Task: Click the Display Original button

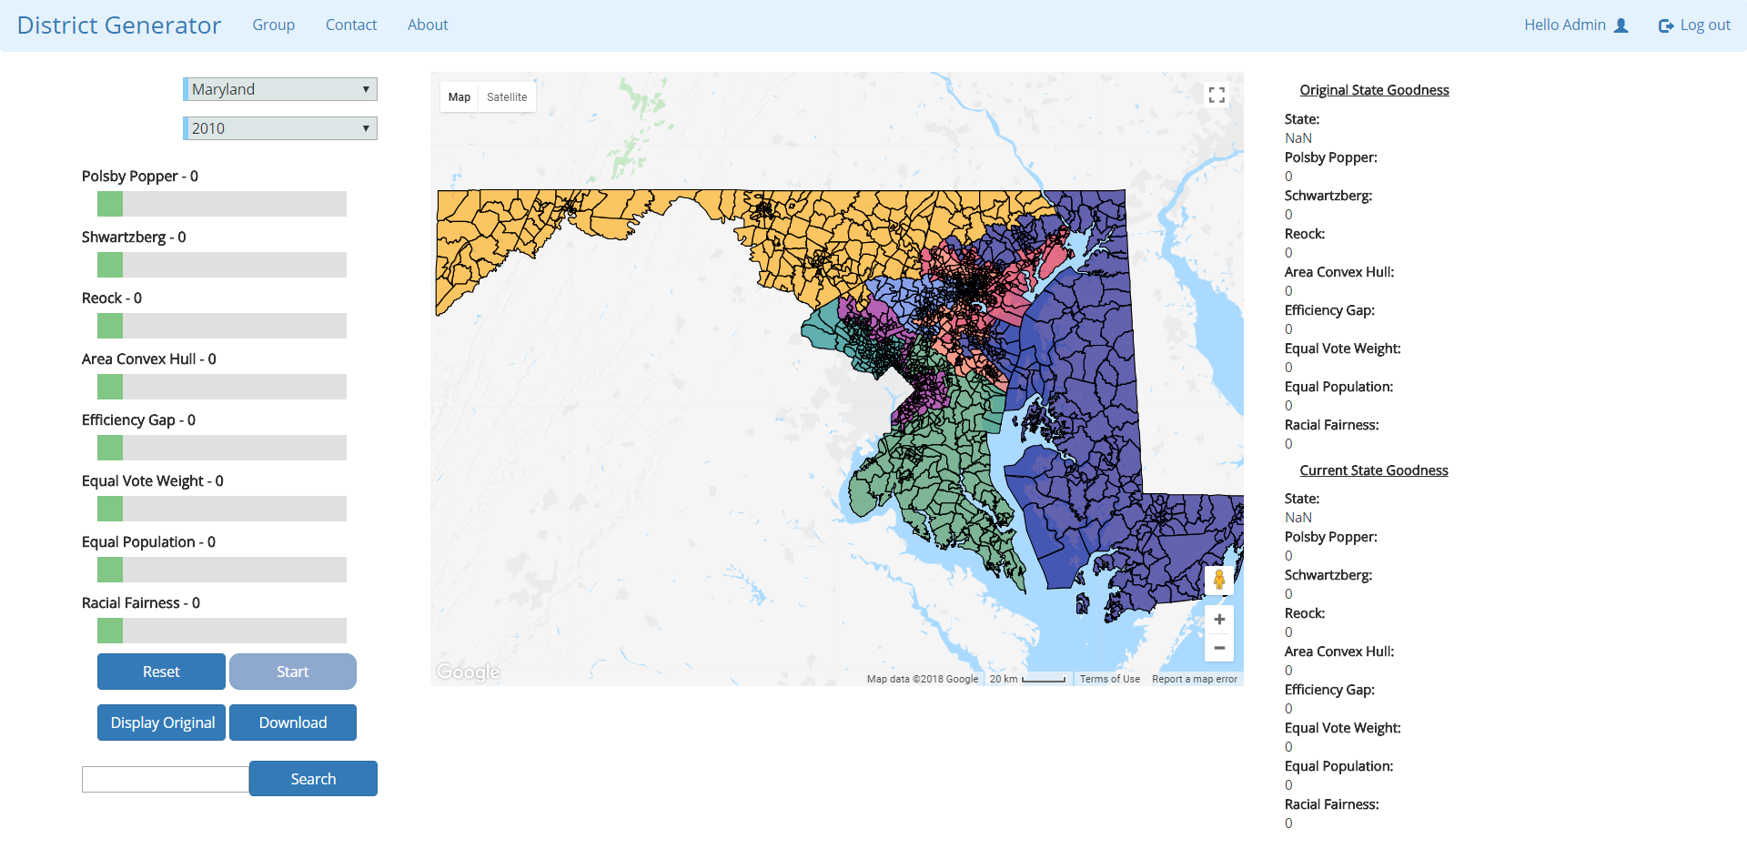Action: point(162,723)
